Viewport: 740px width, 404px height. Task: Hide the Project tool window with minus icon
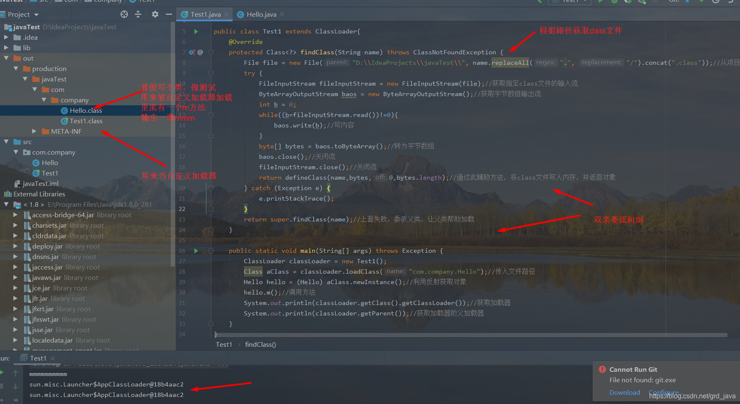169,14
